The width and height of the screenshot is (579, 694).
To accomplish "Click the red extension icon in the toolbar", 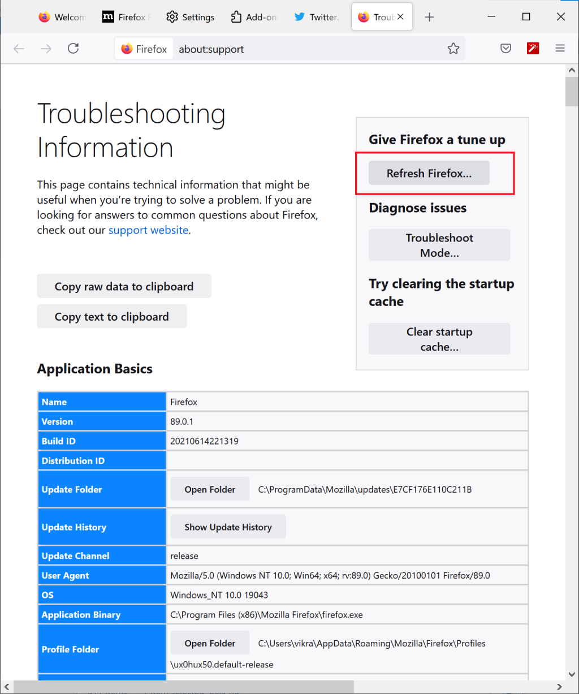I will pyautogui.click(x=533, y=49).
